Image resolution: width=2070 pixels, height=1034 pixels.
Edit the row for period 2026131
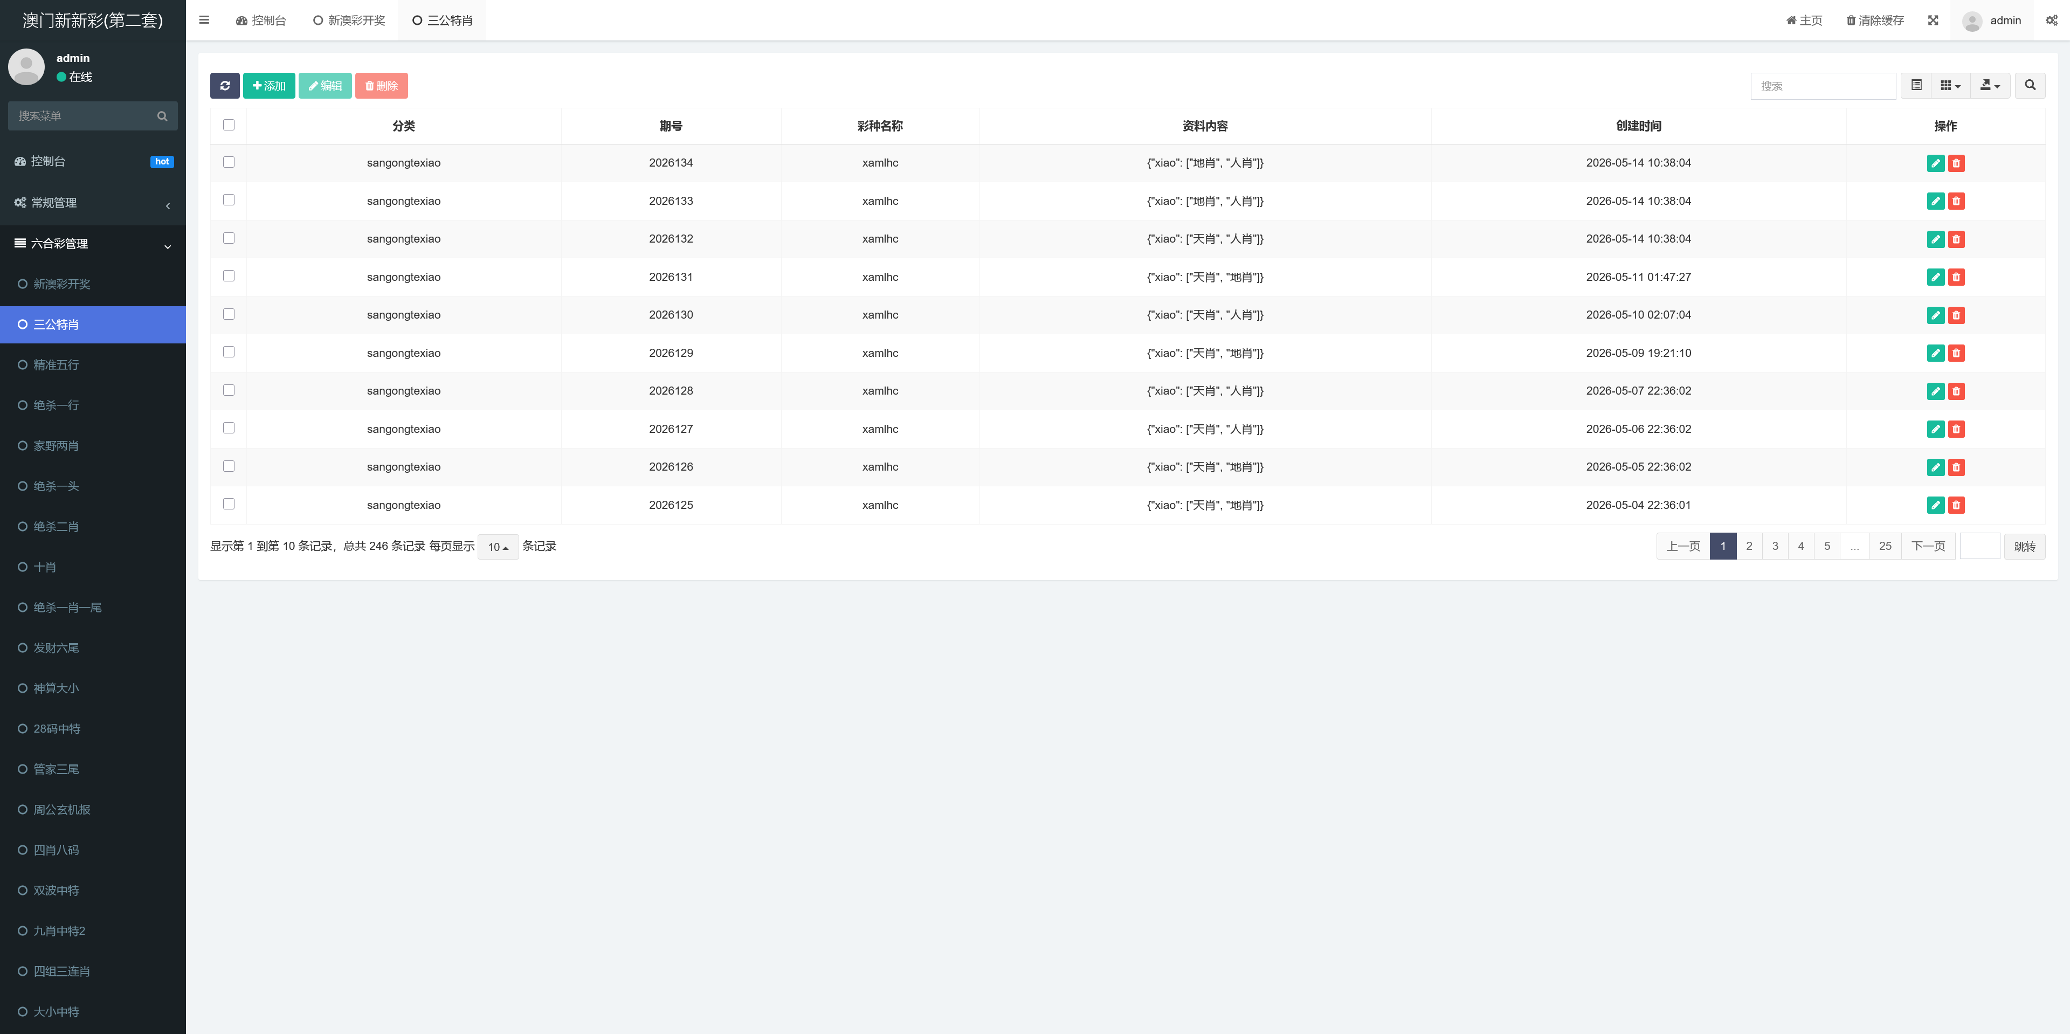click(1935, 277)
